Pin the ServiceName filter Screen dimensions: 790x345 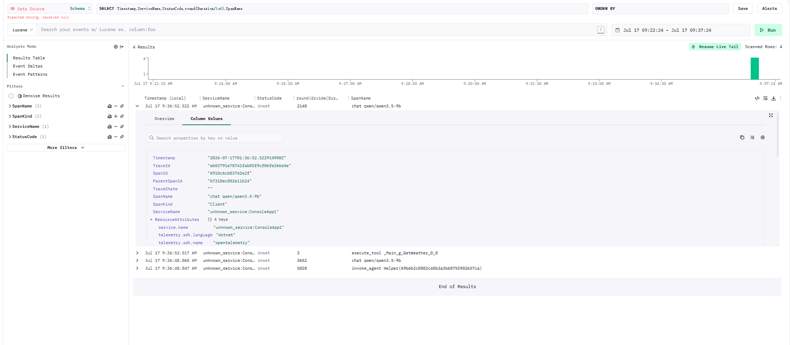[122, 127]
